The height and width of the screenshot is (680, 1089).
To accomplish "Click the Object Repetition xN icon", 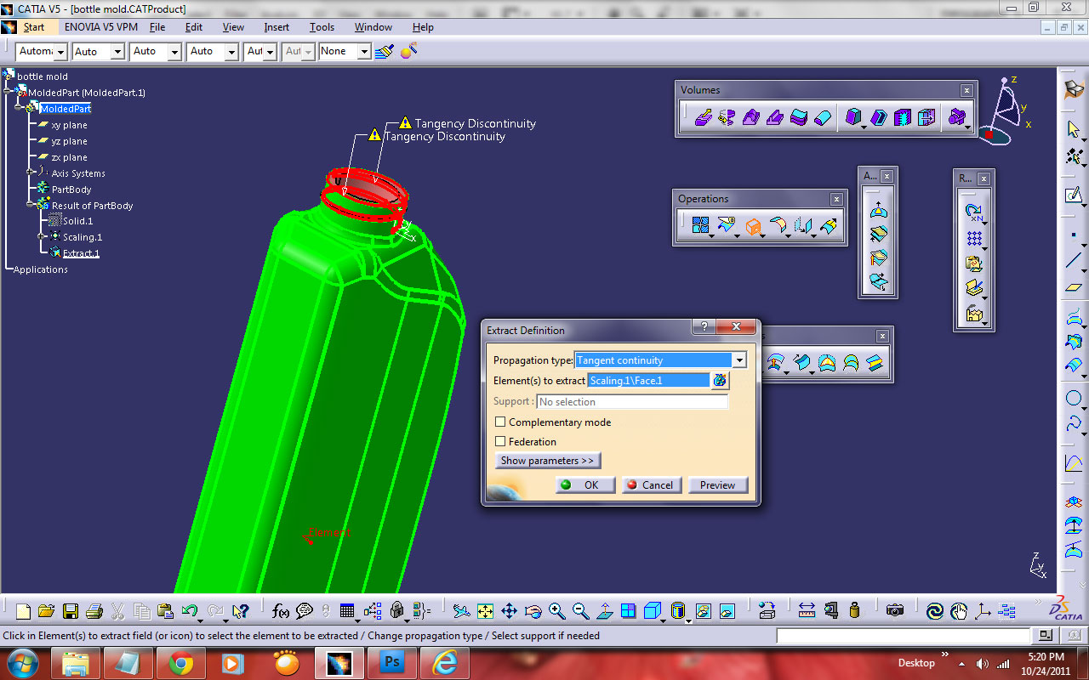I will tap(974, 212).
